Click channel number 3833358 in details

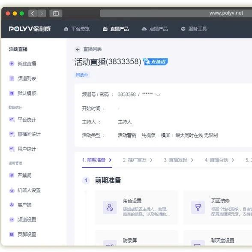click(x=127, y=94)
